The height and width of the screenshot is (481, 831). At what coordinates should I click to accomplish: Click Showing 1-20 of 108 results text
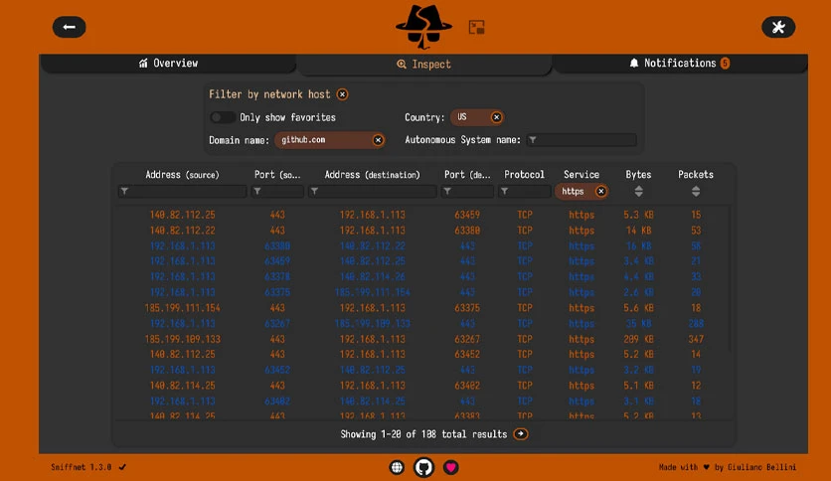[x=423, y=434]
